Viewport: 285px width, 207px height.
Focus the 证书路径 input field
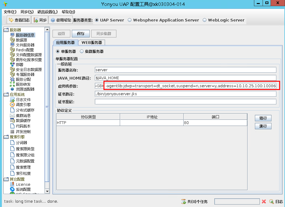[185, 94]
